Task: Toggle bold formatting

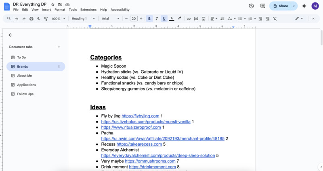Action: (149, 19)
